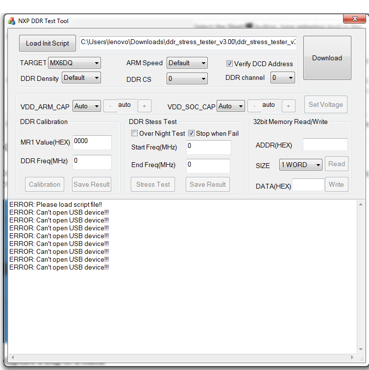Click the Write button
The image size is (369, 370).
tap(337, 184)
